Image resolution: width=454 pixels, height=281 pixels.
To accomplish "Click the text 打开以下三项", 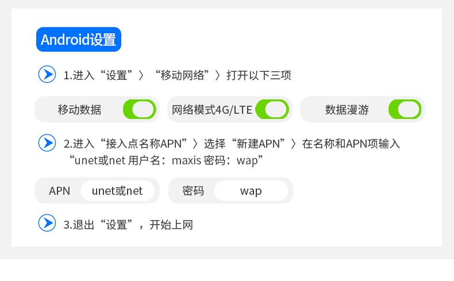I will click(x=259, y=75).
